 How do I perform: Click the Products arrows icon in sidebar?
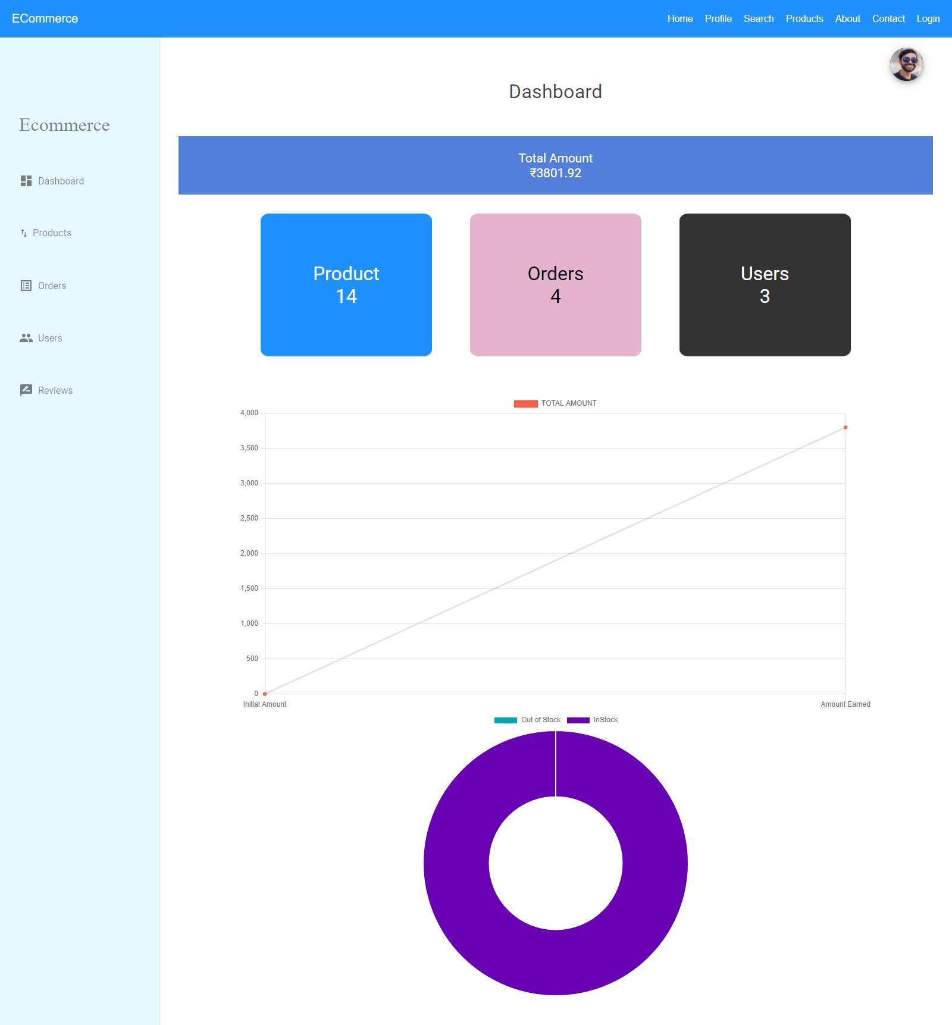(x=23, y=233)
